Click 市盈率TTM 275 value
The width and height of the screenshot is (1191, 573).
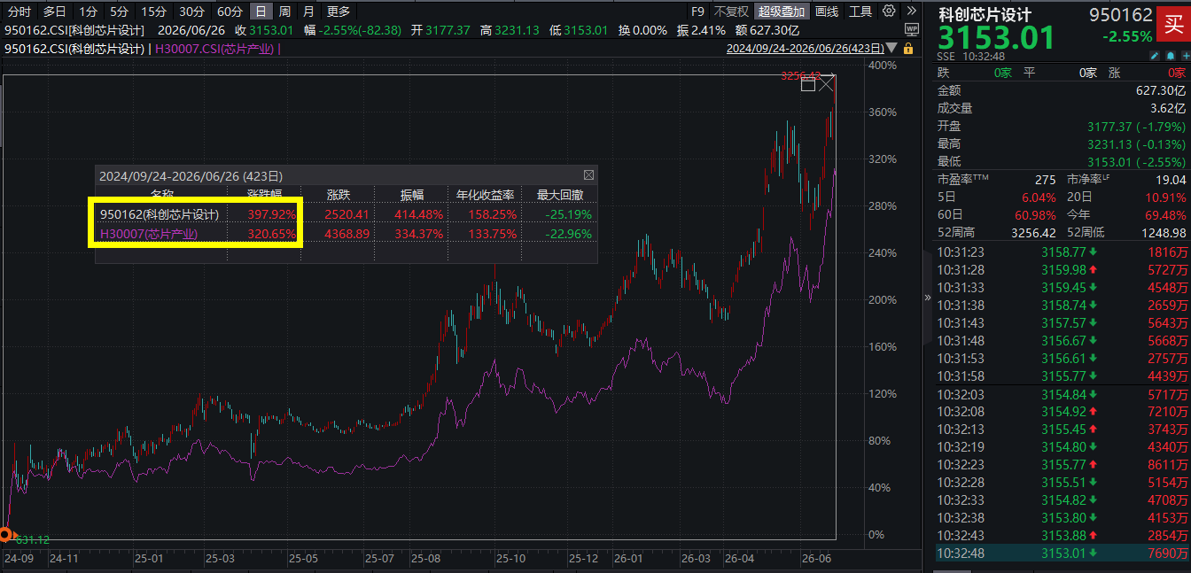click(1045, 180)
